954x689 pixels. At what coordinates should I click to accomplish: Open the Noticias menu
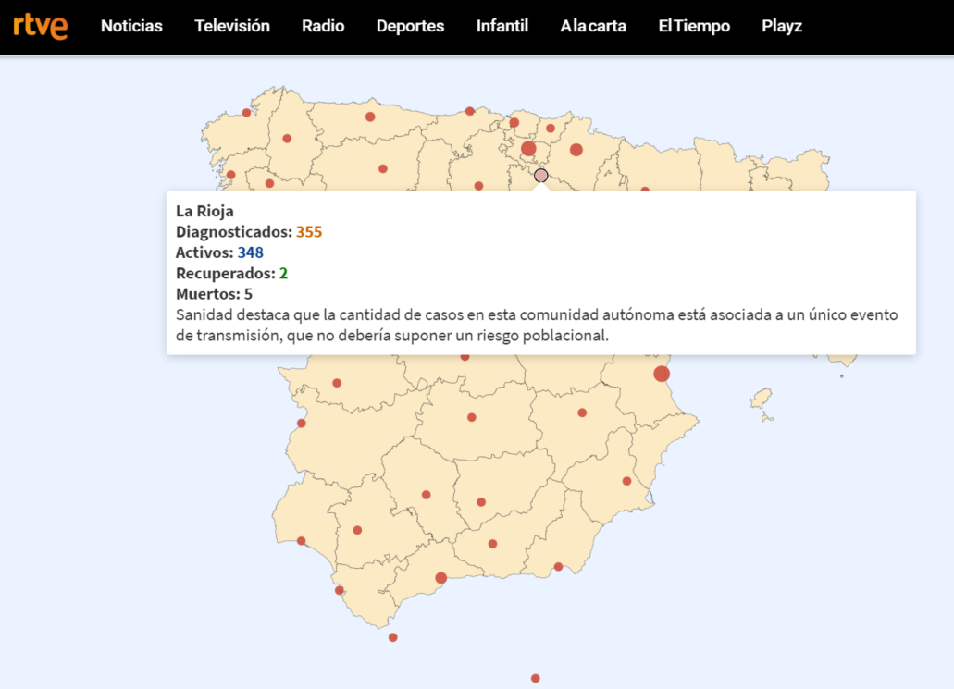131,27
